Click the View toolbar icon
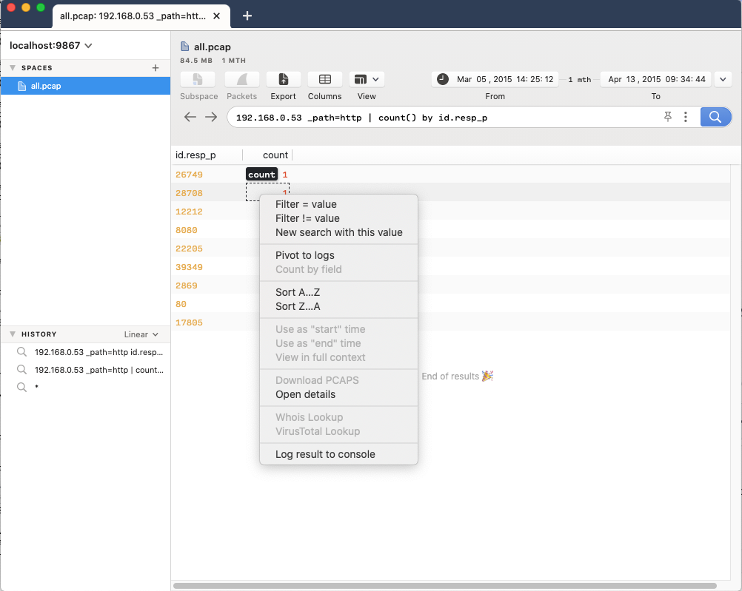Image resolution: width=742 pixels, height=591 pixels. [362, 85]
